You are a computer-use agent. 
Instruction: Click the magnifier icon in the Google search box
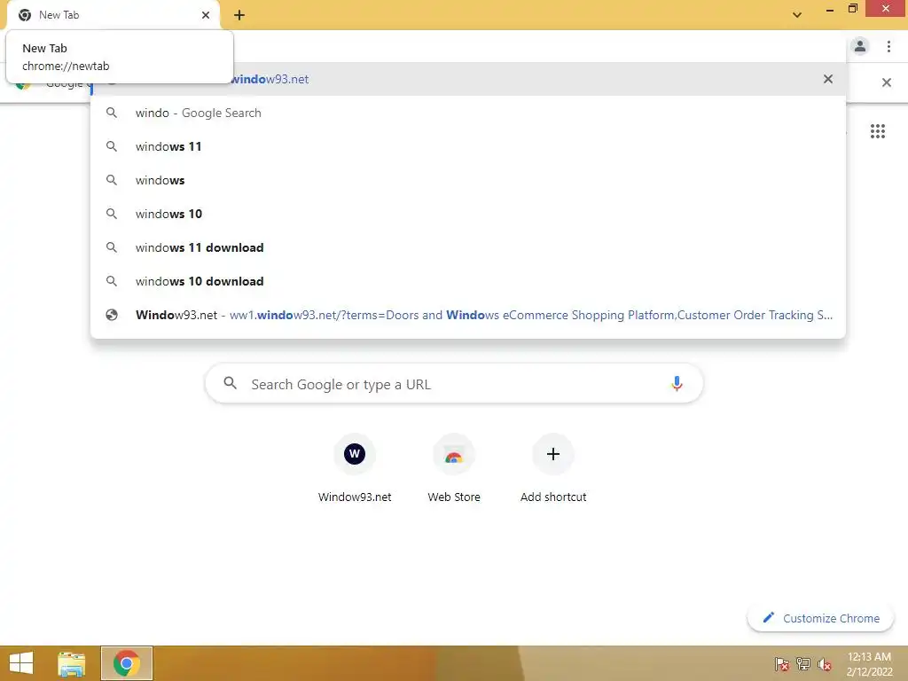tap(231, 383)
